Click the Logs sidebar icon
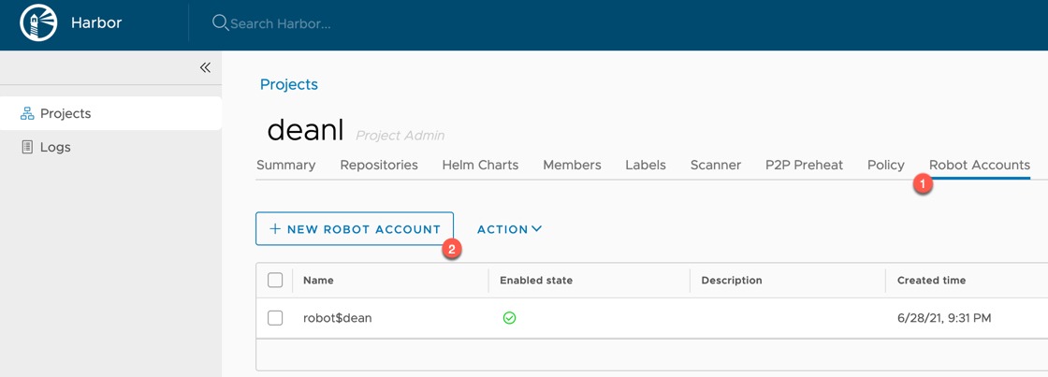The width and height of the screenshot is (1048, 377). [x=27, y=147]
